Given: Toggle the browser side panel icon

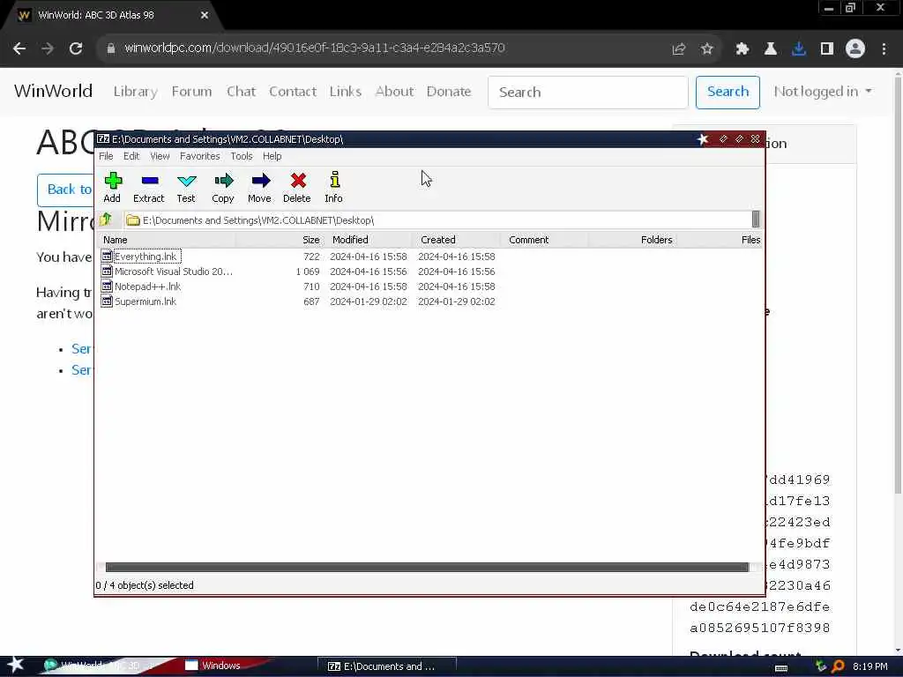Looking at the screenshot, I should pyautogui.click(x=827, y=49).
